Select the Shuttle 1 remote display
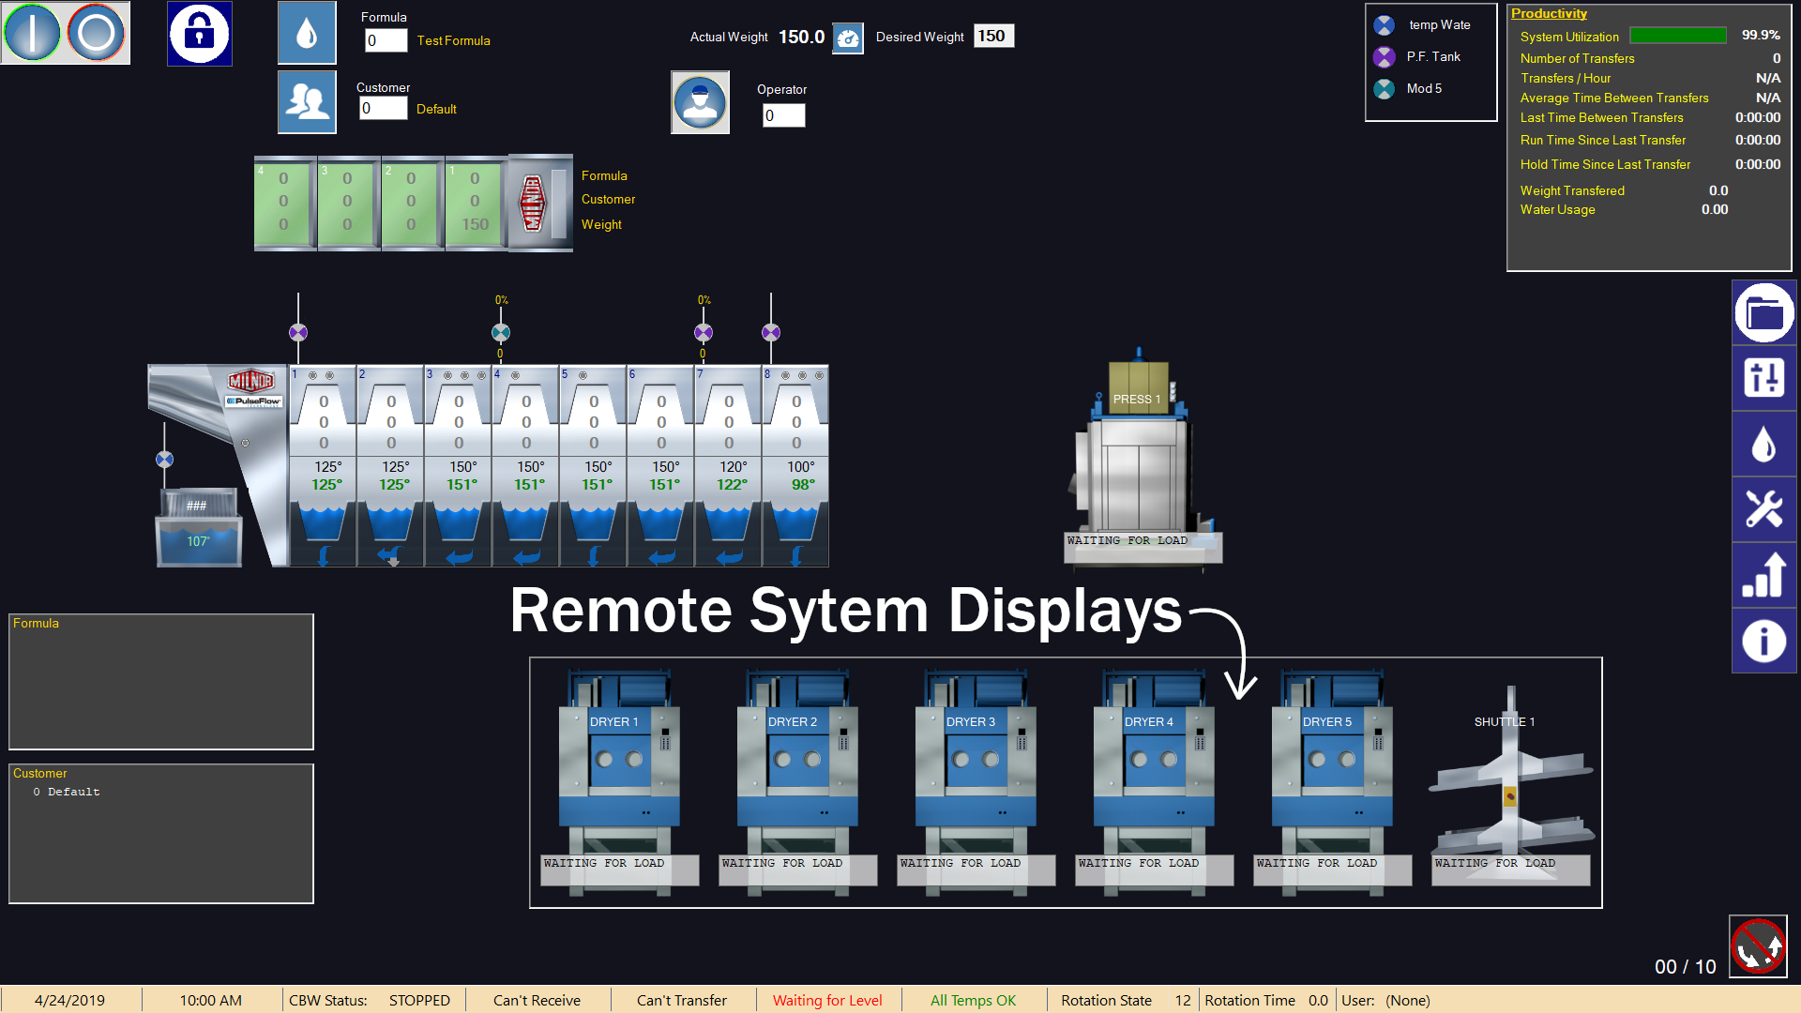Image resolution: width=1801 pixels, height=1013 pixels. (x=1510, y=786)
